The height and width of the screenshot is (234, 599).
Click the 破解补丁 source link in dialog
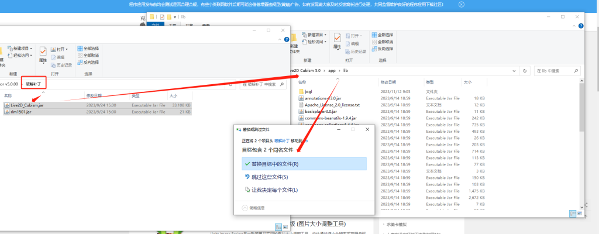(x=282, y=141)
